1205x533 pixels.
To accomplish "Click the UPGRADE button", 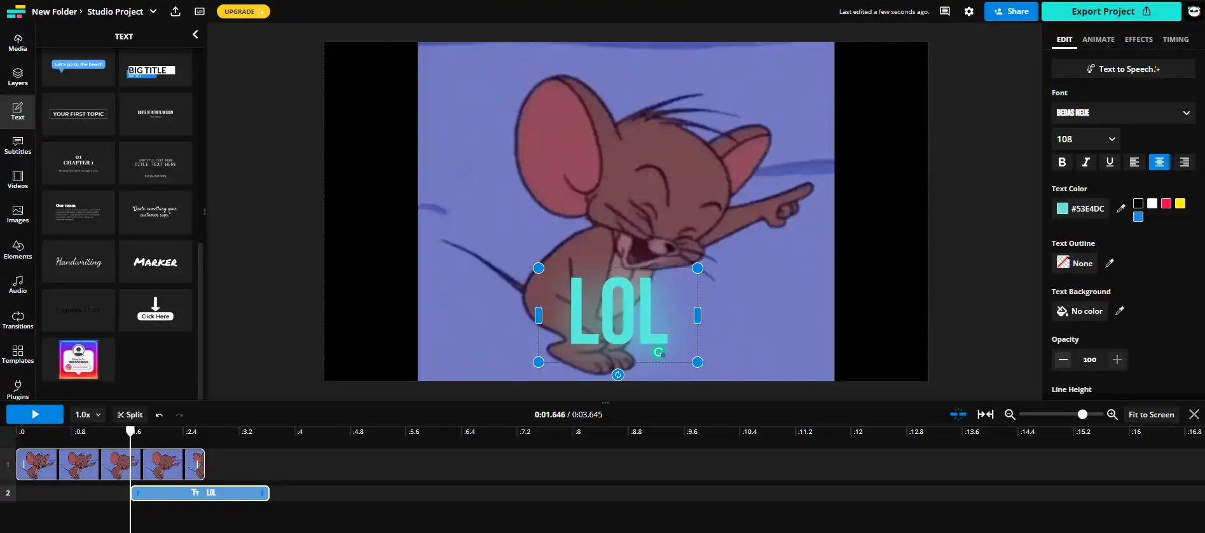I will pyautogui.click(x=244, y=11).
